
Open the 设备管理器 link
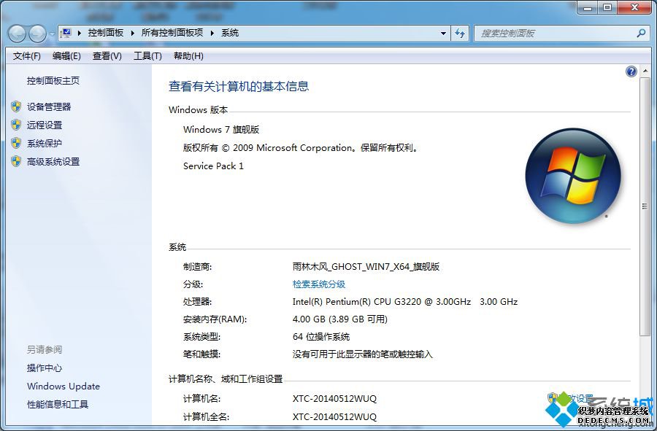pos(49,106)
